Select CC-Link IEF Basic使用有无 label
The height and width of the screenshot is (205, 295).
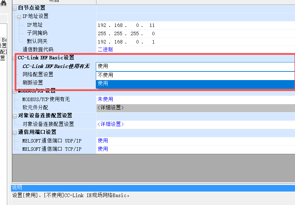pos(56,66)
